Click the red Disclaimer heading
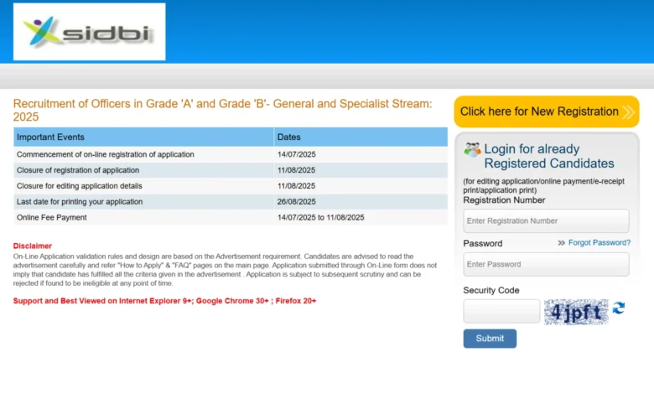 tap(33, 246)
